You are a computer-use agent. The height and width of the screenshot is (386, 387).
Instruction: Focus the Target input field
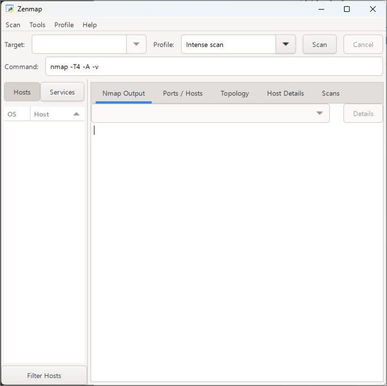79,44
